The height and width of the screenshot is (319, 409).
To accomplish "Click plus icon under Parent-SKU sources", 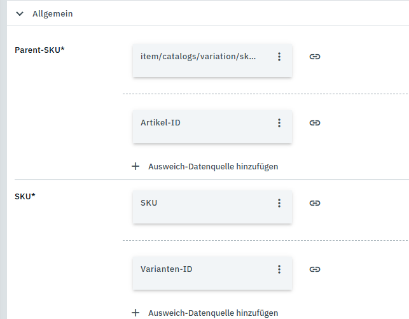I will click(135, 167).
